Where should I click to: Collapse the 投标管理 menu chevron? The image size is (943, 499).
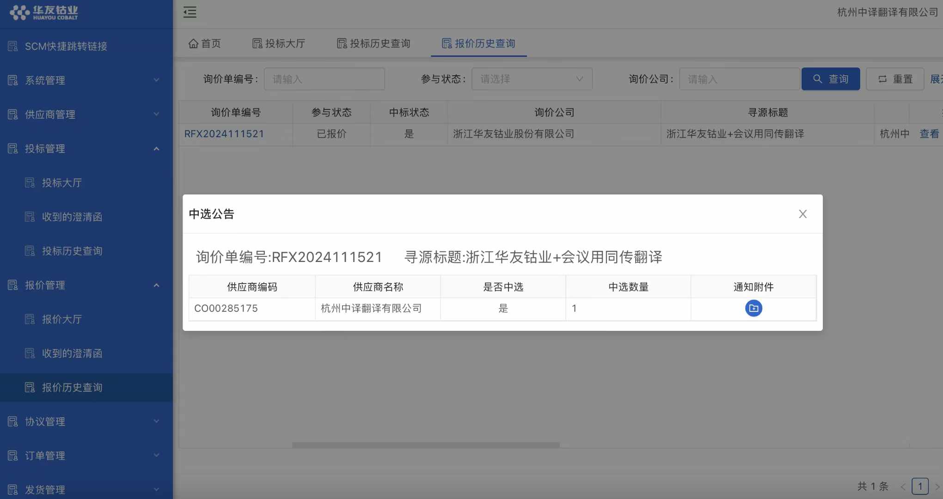coord(156,148)
